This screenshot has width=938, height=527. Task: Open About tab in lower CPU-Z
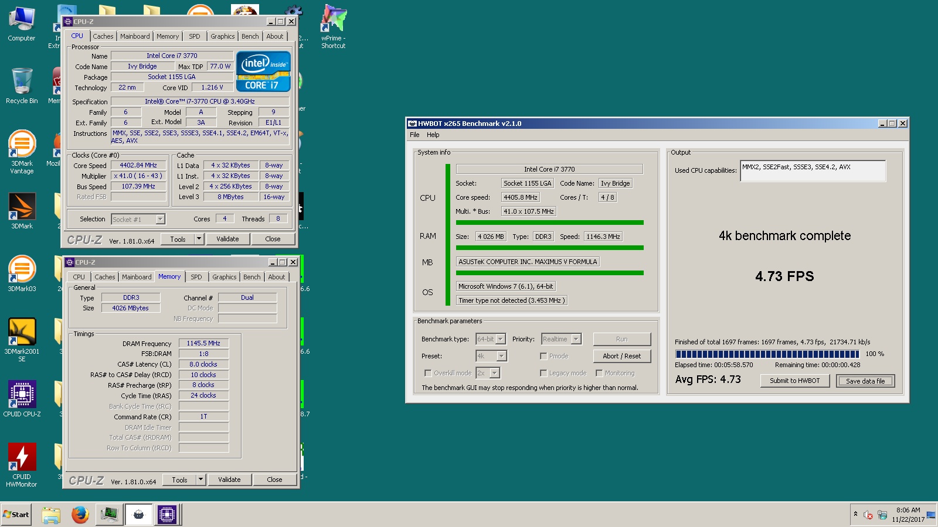pyautogui.click(x=277, y=277)
